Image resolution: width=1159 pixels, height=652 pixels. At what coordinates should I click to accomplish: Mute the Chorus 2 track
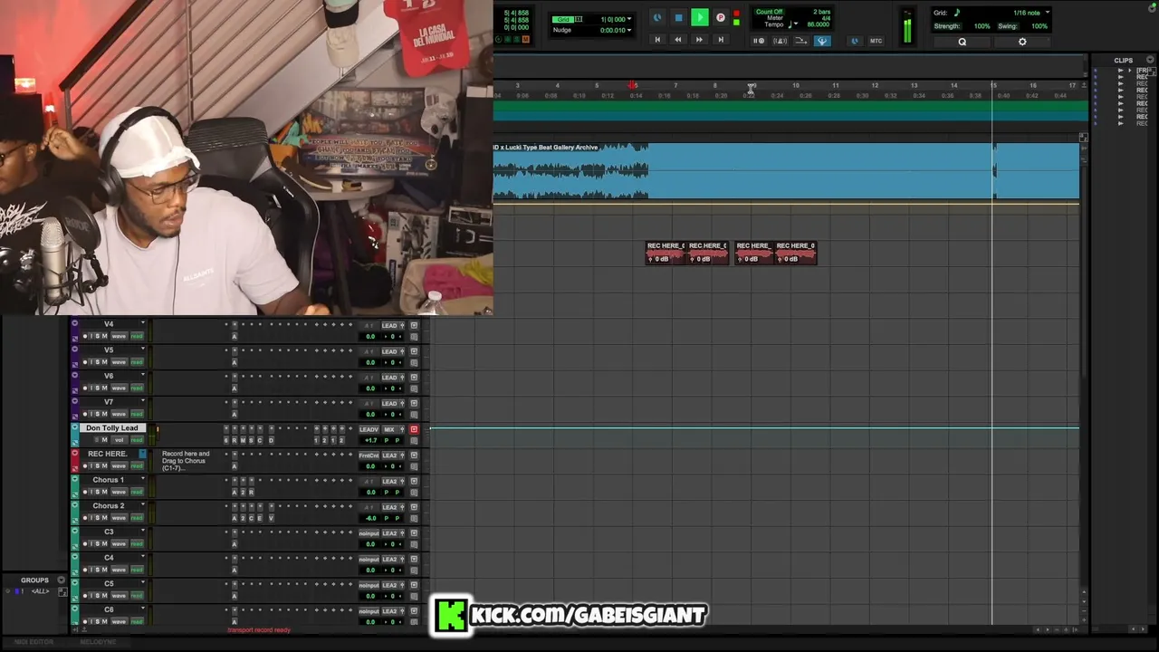coord(104,518)
